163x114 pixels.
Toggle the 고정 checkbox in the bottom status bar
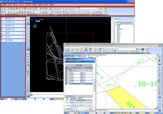coord(14,99)
